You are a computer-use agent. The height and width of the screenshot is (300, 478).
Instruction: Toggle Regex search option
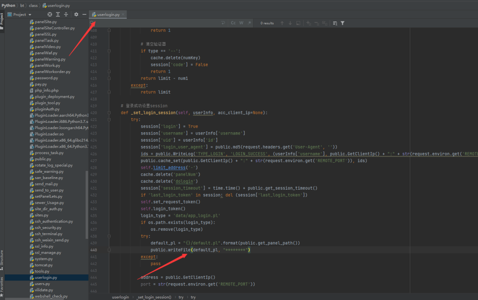coord(249,23)
